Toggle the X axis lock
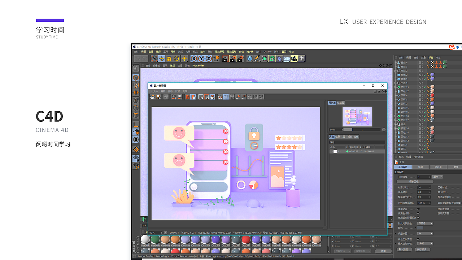 pos(194,58)
